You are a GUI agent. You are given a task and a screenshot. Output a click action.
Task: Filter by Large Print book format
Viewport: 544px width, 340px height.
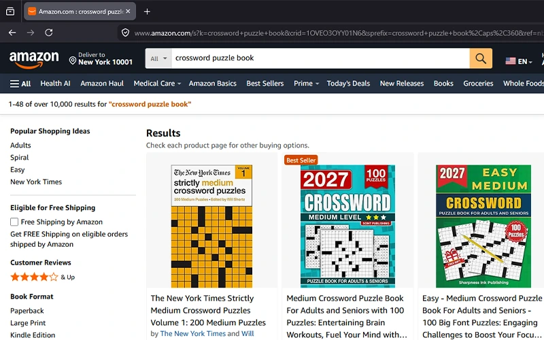coord(28,323)
